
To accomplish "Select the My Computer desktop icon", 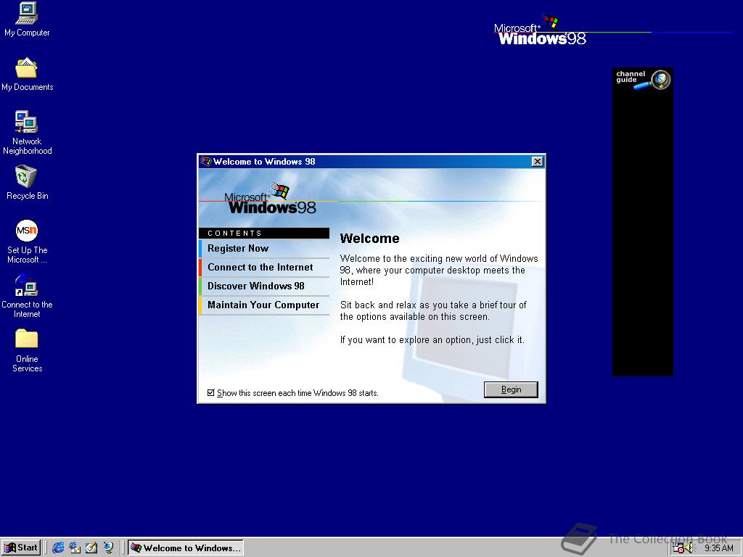I will [27, 20].
